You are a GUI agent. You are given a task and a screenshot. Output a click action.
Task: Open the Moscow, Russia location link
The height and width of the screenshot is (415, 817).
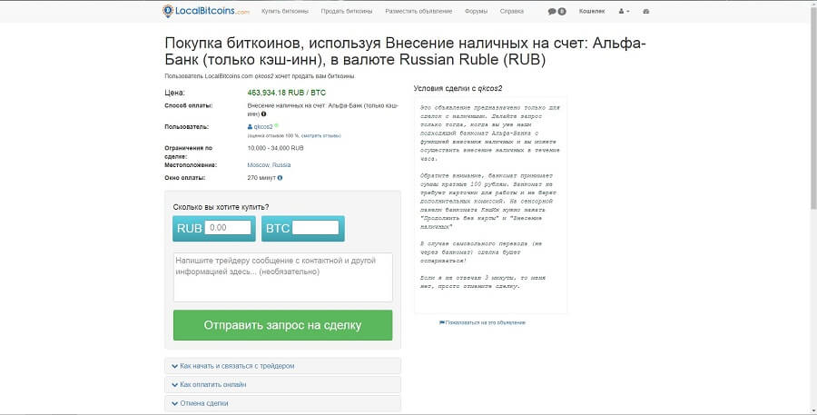click(x=269, y=164)
